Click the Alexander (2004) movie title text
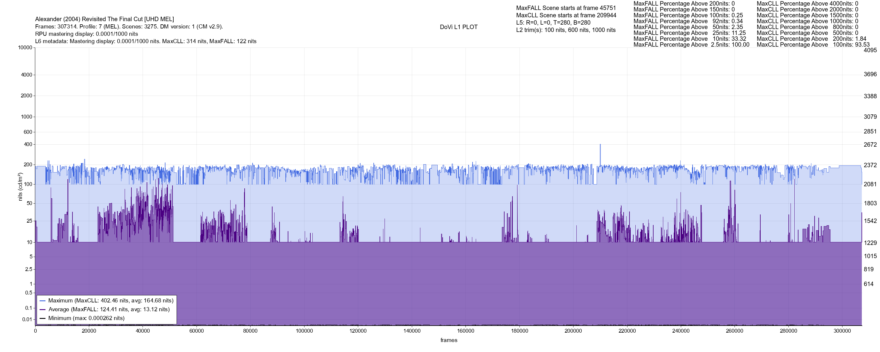Screen dimensions: 880x352 point(104,19)
